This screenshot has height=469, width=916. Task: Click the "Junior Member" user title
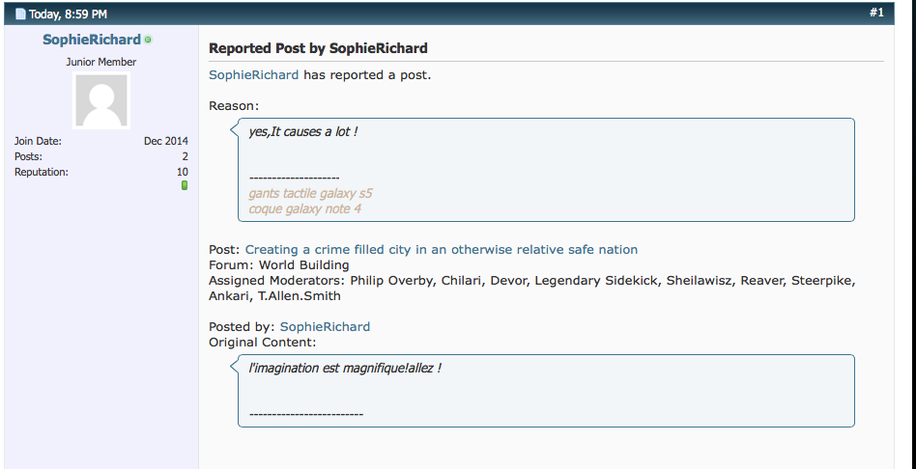click(x=101, y=62)
